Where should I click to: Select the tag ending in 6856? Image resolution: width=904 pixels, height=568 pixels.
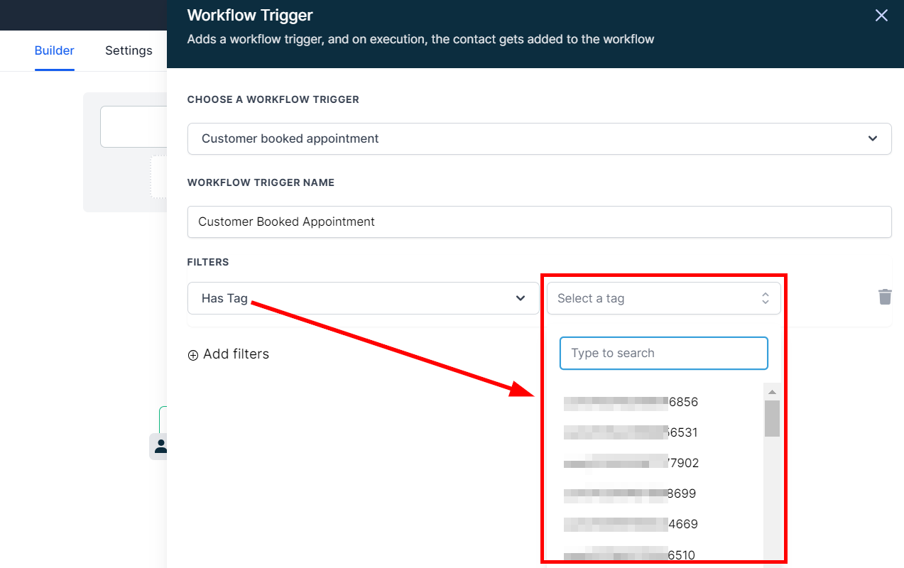coord(631,402)
